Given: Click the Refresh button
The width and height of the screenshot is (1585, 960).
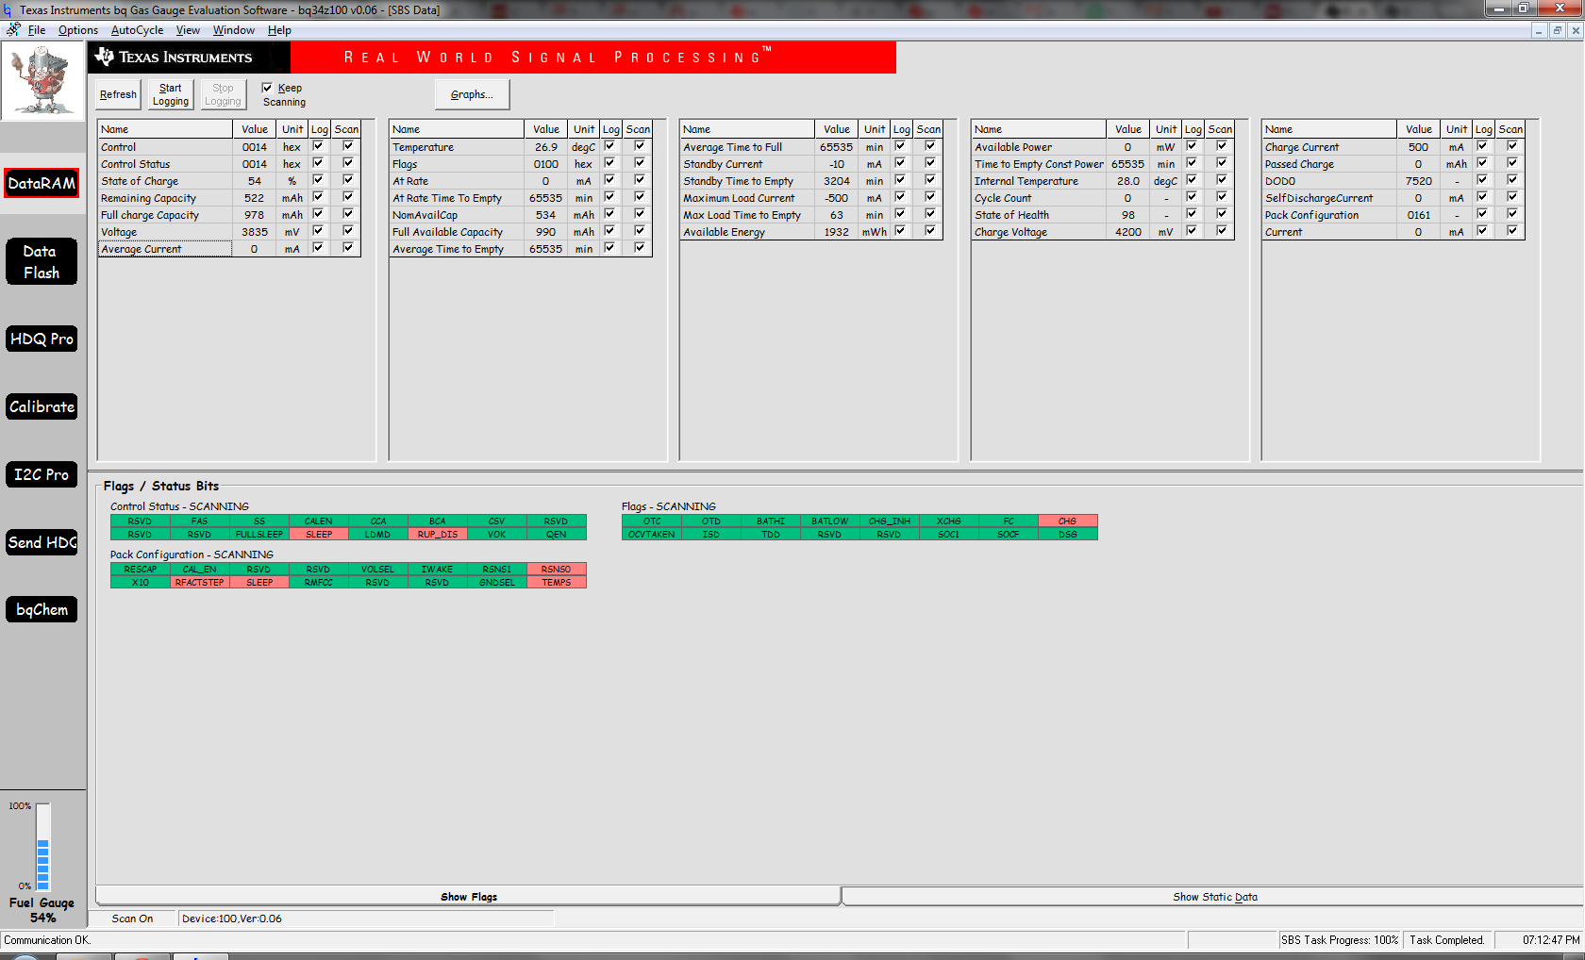Looking at the screenshot, I should coord(118,94).
